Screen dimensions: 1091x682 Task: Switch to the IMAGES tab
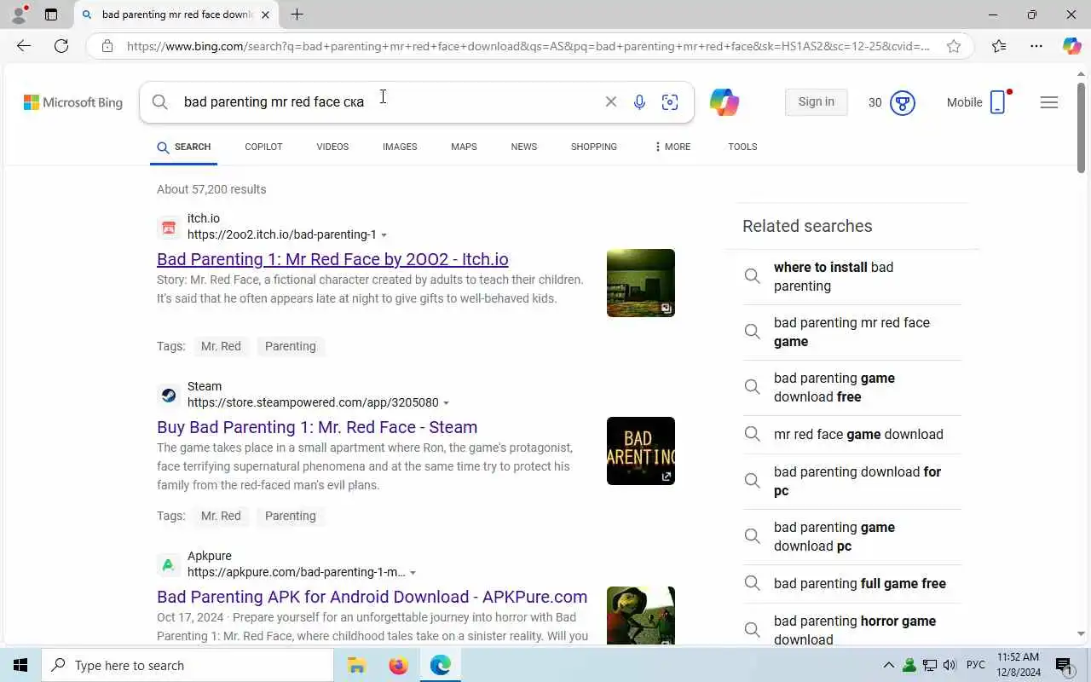400,147
